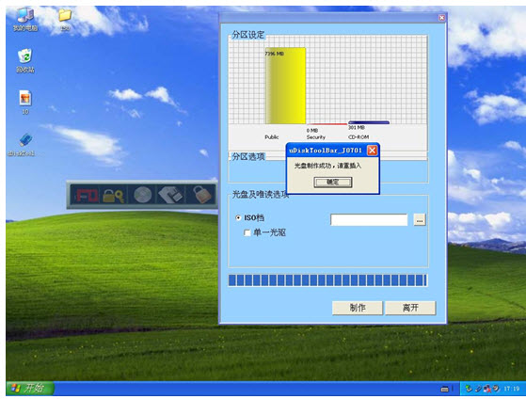Click the 制作 button
This screenshot has height=399, width=526.
pos(358,308)
